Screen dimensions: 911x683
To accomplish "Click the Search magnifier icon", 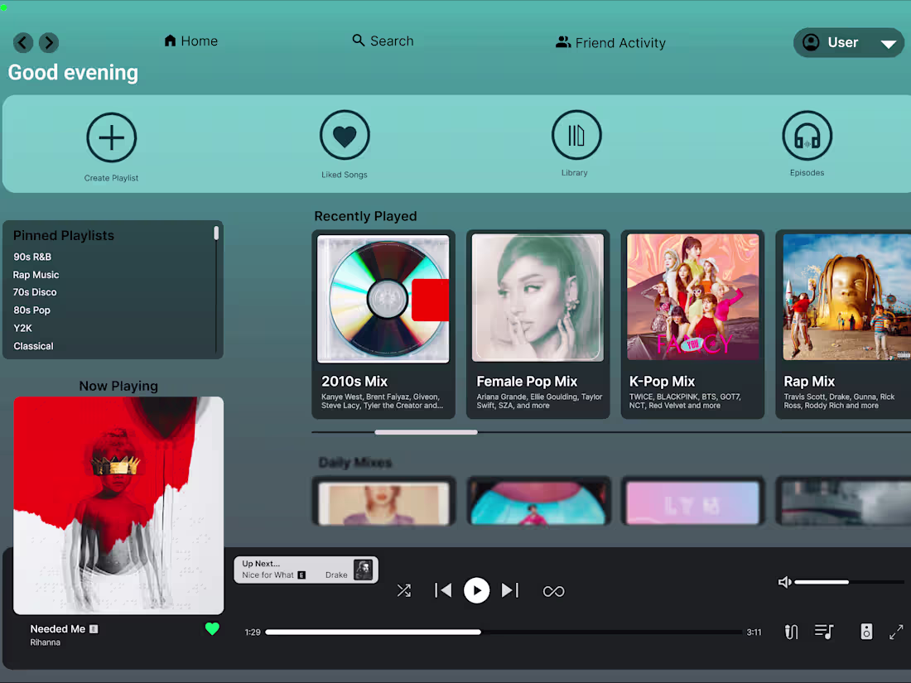I will click(x=359, y=40).
